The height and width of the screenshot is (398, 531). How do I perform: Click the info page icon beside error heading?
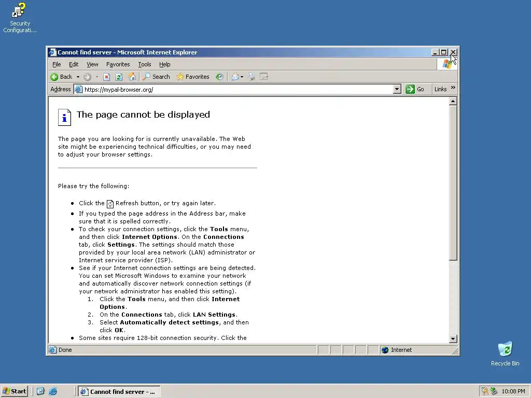click(64, 118)
